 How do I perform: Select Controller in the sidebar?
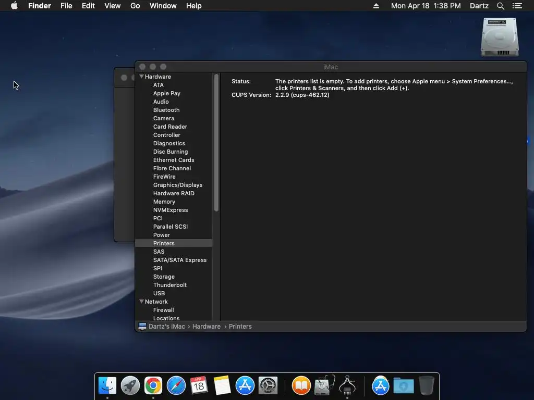tap(166, 135)
